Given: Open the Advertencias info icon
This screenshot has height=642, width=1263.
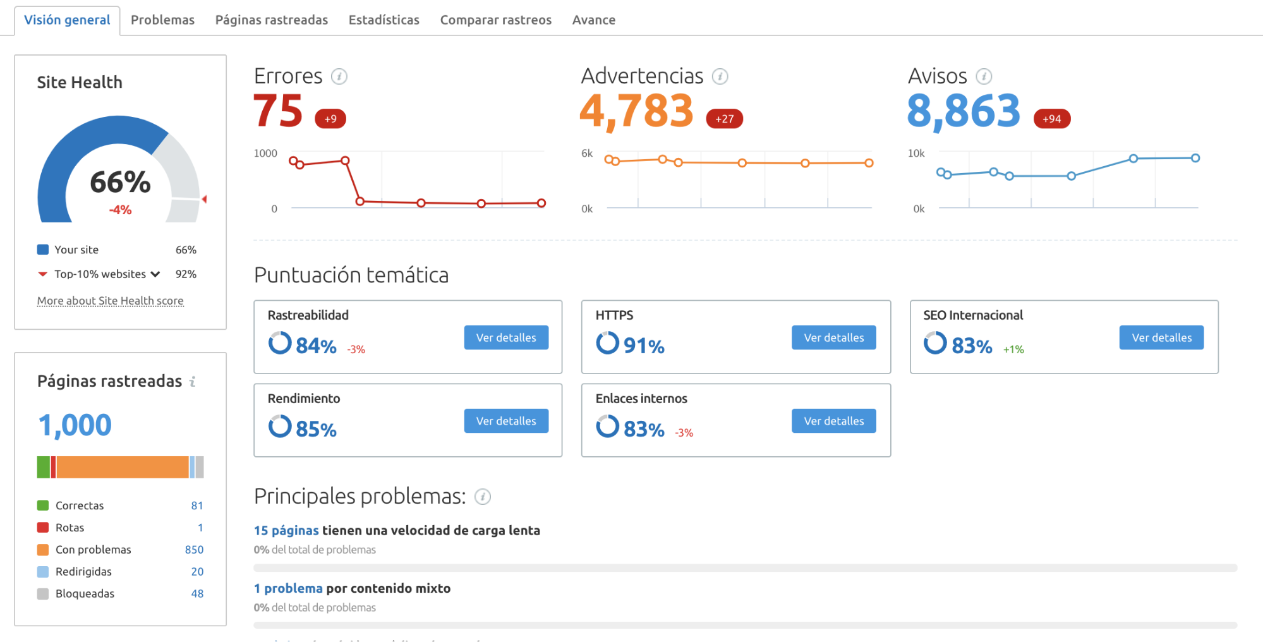Looking at the screenshot, I should point(720,76).
